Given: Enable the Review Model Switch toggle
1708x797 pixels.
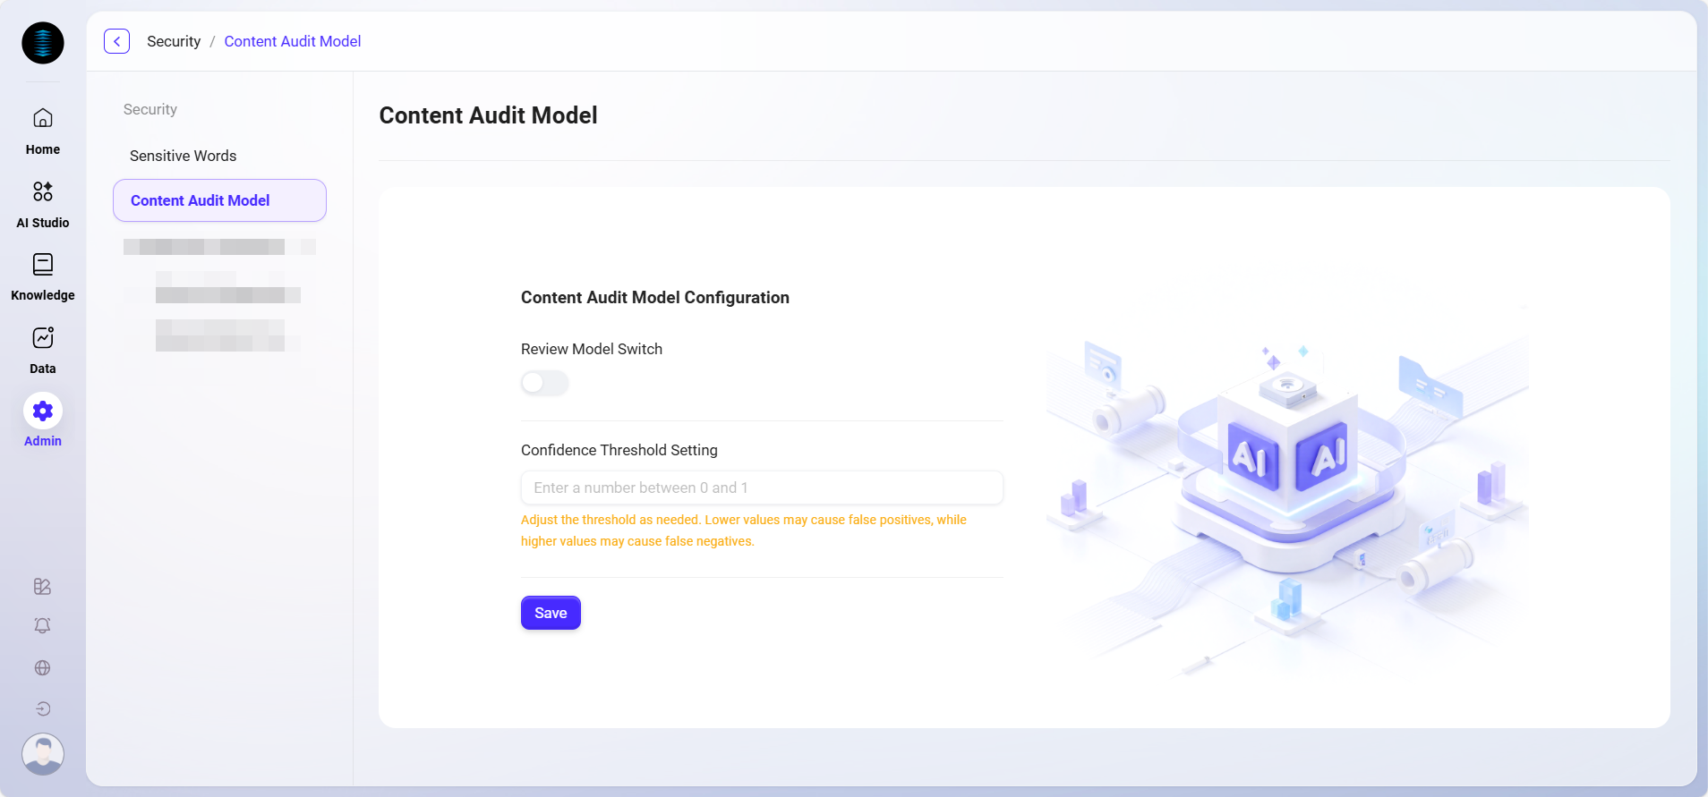Looking at the screenshot, I should point(544,383).
